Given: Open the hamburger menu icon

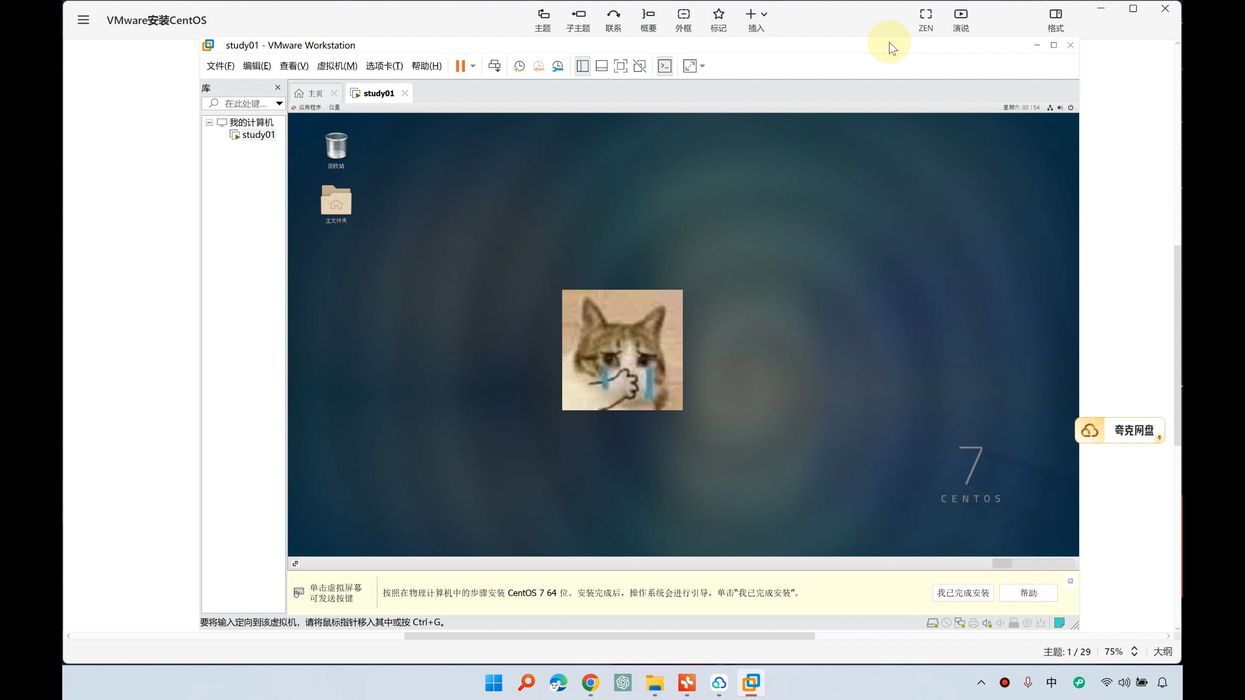Looking at the screenshot, I should point(83,20).
